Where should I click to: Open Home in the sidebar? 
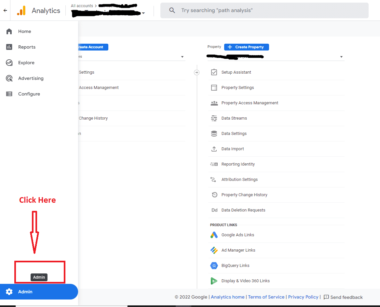point(39,31)
